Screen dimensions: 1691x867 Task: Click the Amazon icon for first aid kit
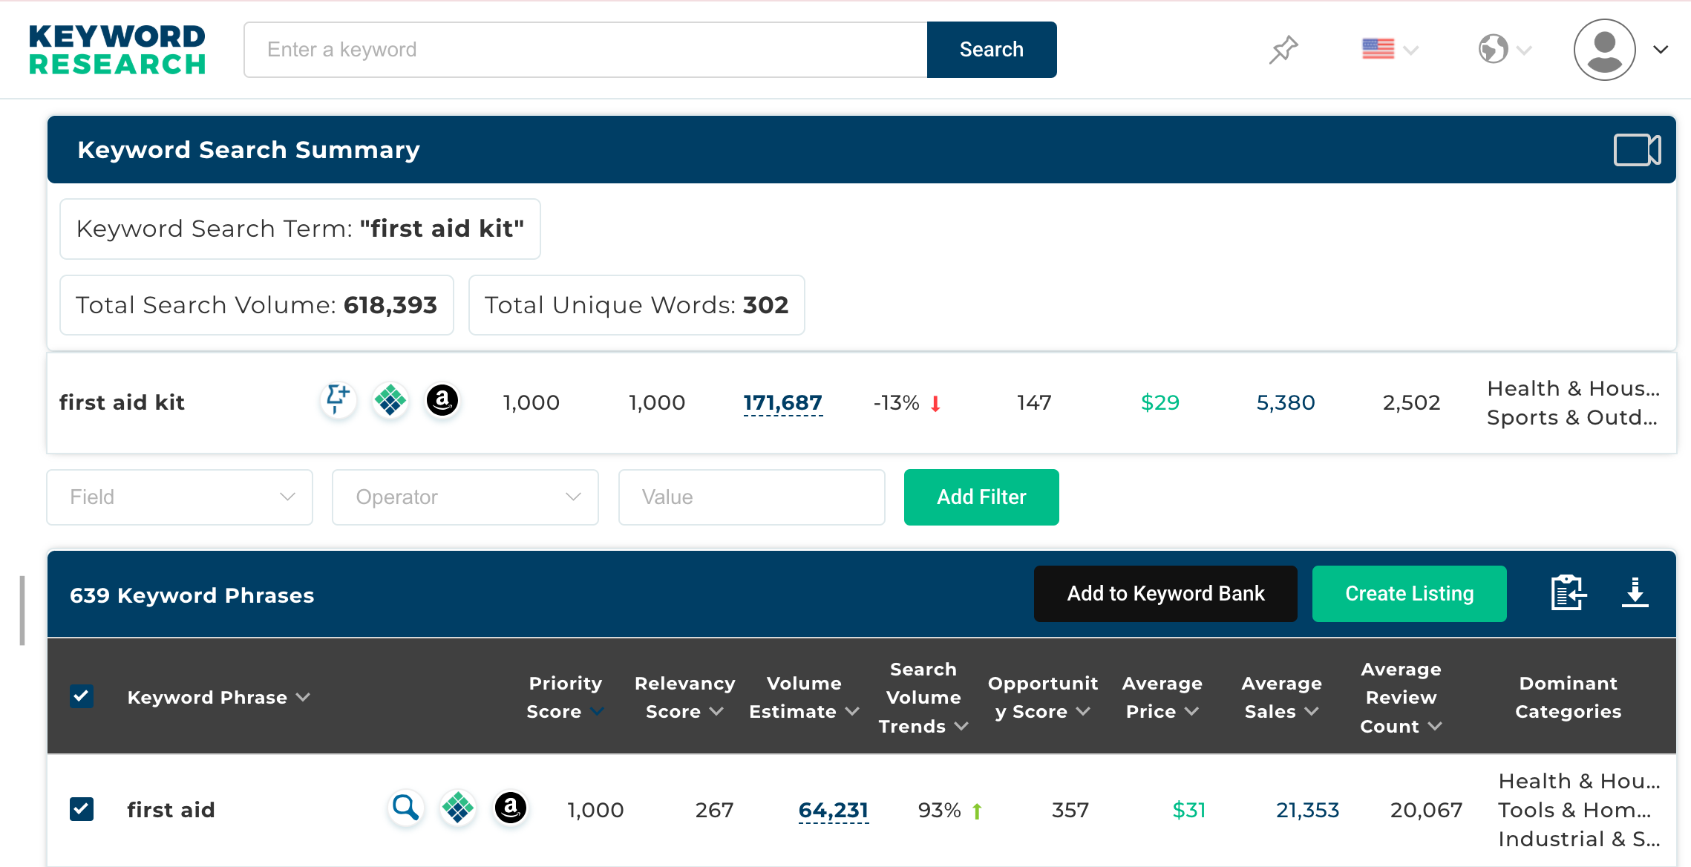pos(442,402)
